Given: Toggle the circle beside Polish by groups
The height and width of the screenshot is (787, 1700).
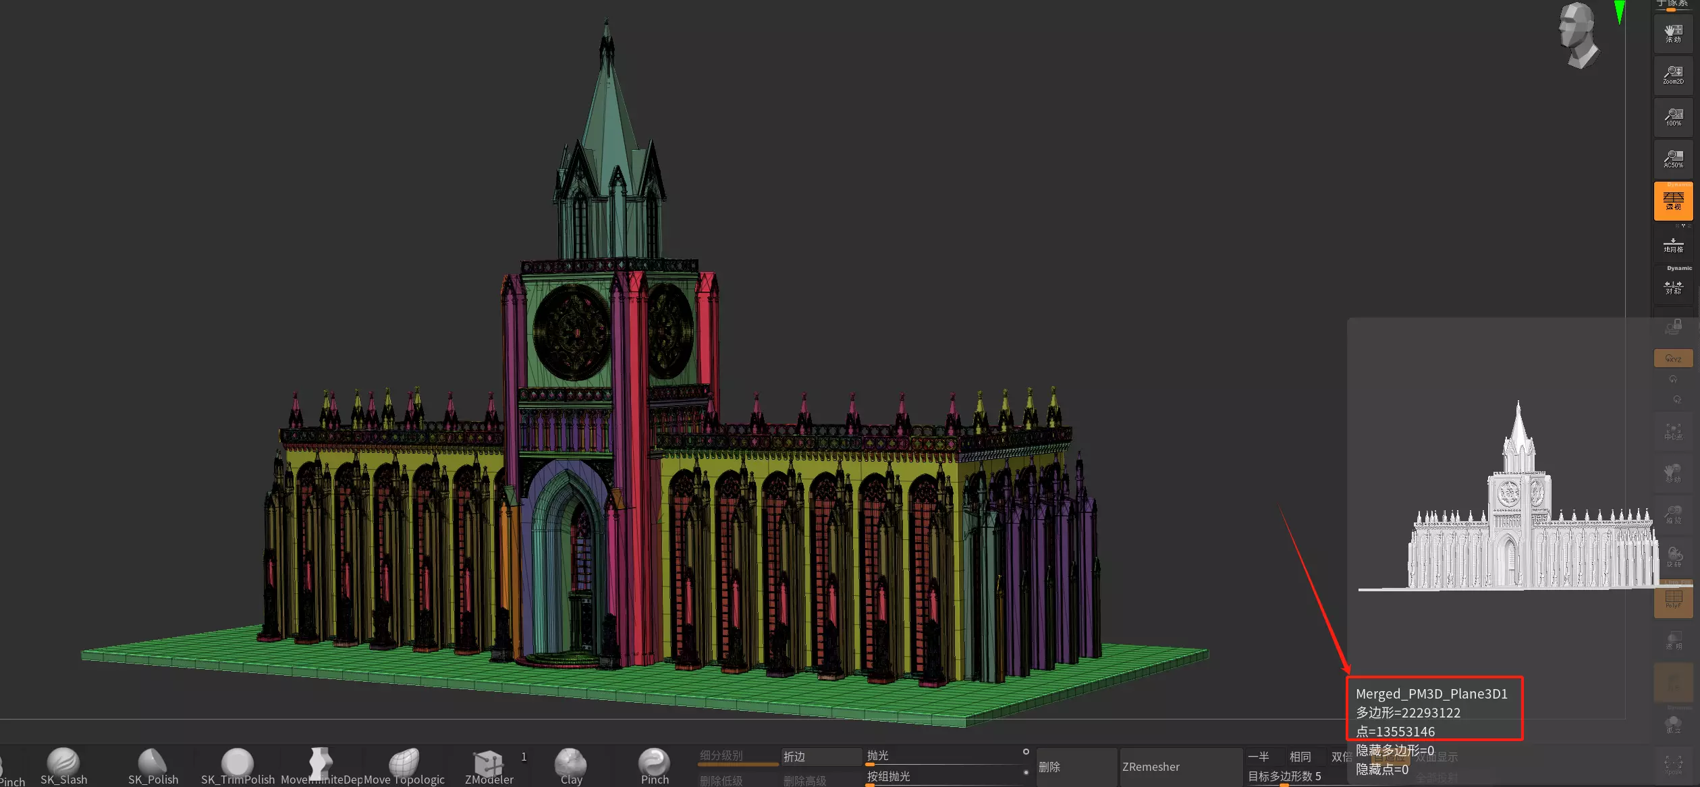Looking at the screenshot, I should click(x=1026, y=773).
